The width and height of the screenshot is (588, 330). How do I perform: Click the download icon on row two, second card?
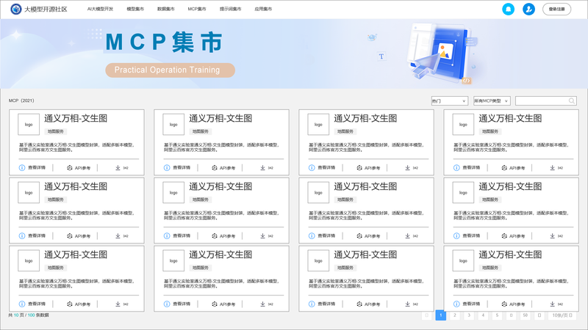pos(262,235)
